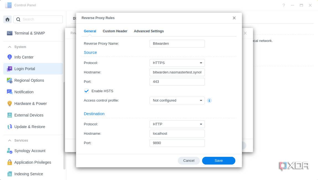Click the Reverse Proxy Name field
This screenshot has width=318, height=180.
(x=177, y=43)
